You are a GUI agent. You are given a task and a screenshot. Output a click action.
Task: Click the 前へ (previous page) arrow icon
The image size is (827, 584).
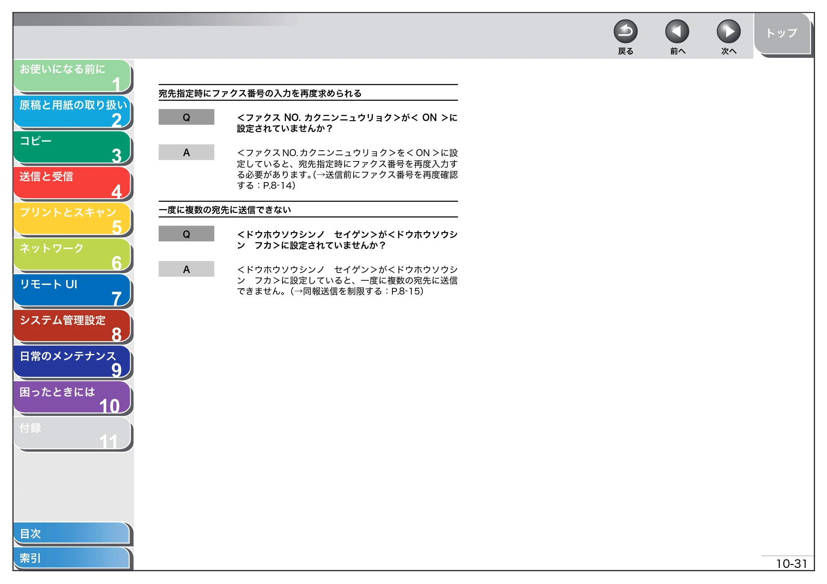point(677,31)
